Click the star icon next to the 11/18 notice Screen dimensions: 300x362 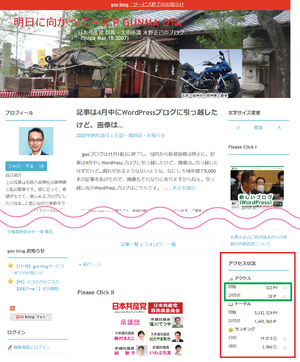point(10,265)
